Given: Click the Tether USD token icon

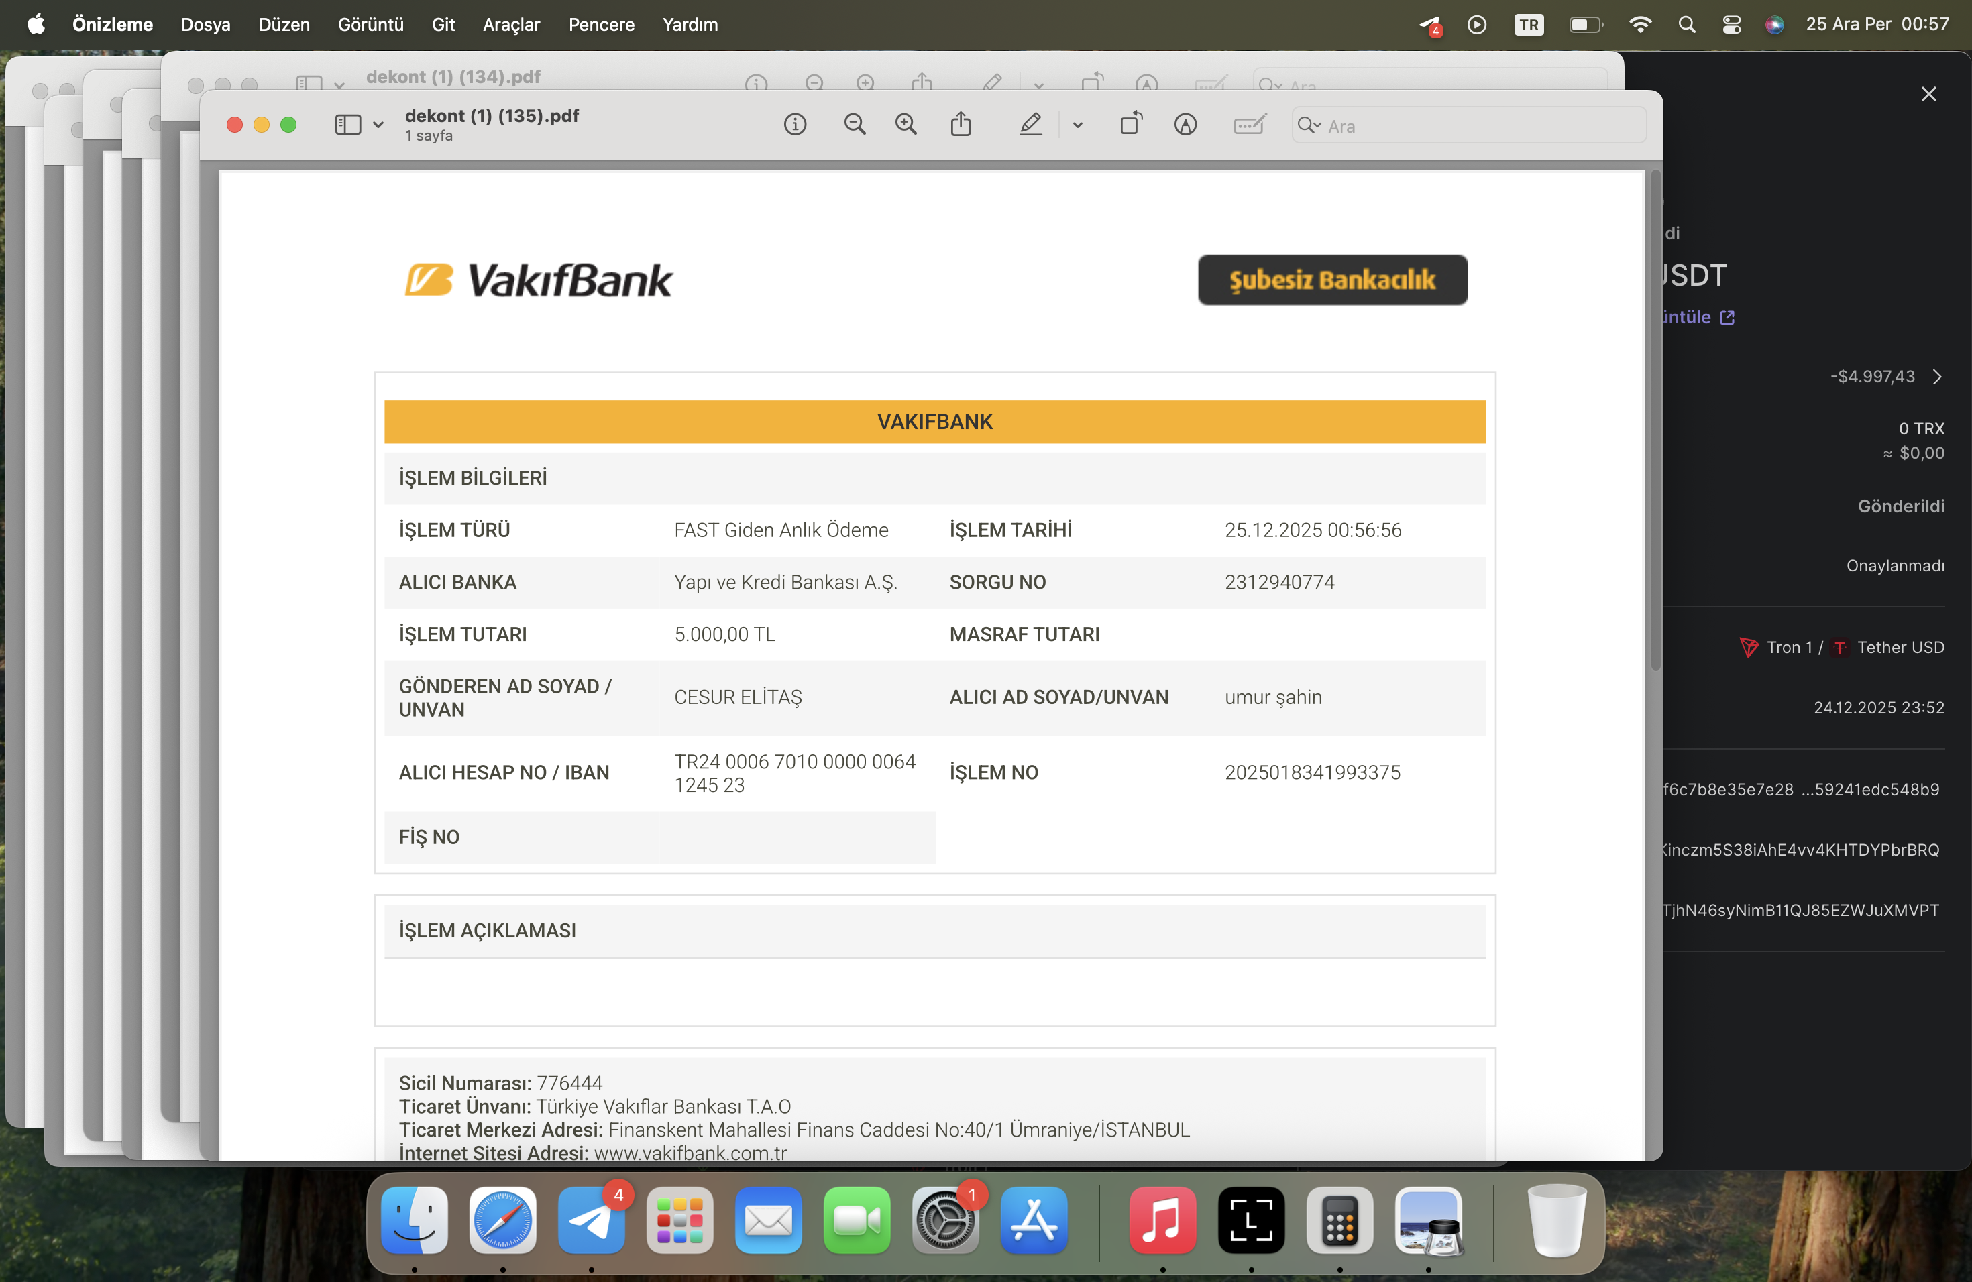Looking at the screenshot, I should tap(1839, 648).
